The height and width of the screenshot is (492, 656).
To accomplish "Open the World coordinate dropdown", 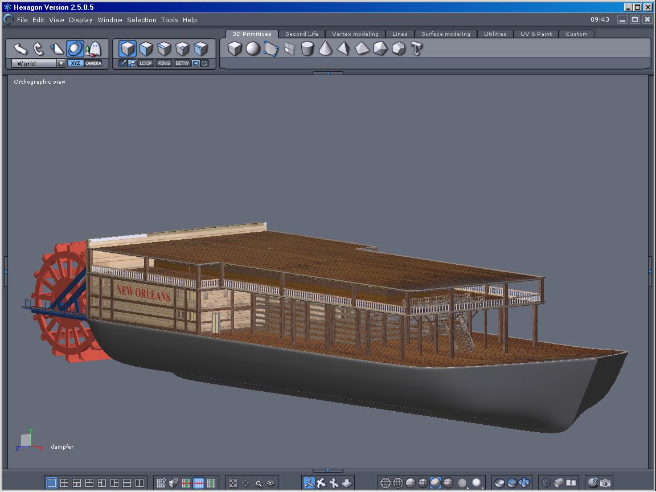I will (x=61, y=64).
